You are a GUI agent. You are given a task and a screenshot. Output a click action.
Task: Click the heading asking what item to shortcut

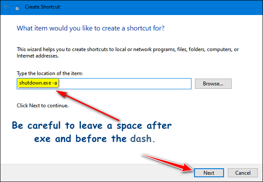tap(90, 28)
